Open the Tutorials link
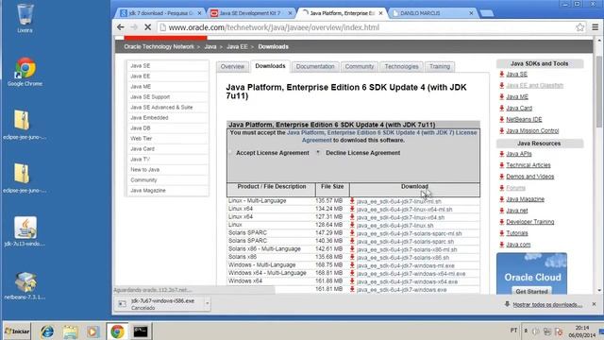The width and height of the screenshot is (604, 340). click(516, 233)
